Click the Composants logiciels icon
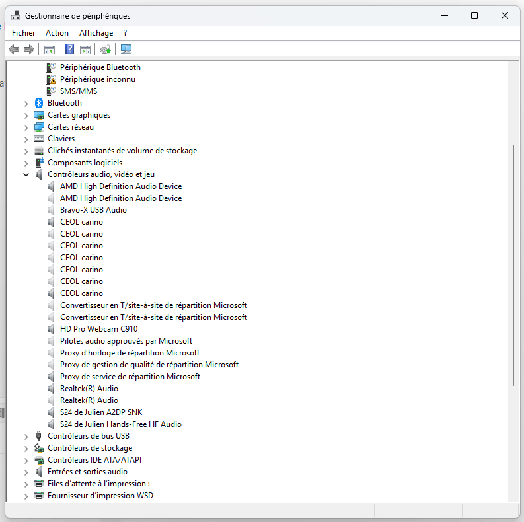Image resolution: width=524 pixels, height=522 pixels. pyautogui.click(x=40, y=163)
